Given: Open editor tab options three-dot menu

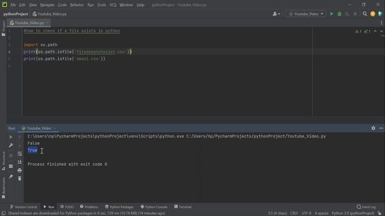Looking at the screenshot, I should tap(381, 23).
